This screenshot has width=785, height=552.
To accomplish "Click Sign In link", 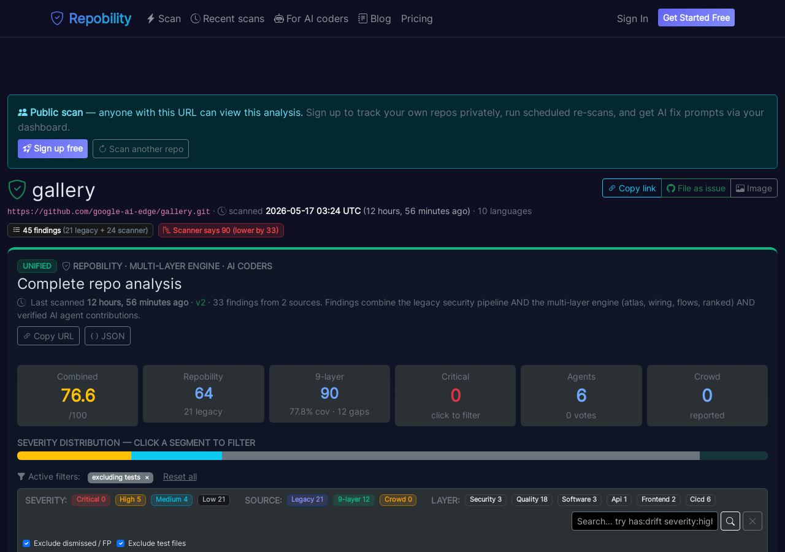I will (x=632, y=18).
